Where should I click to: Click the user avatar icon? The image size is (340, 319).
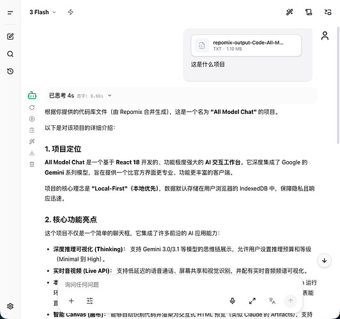click(325, 36)
